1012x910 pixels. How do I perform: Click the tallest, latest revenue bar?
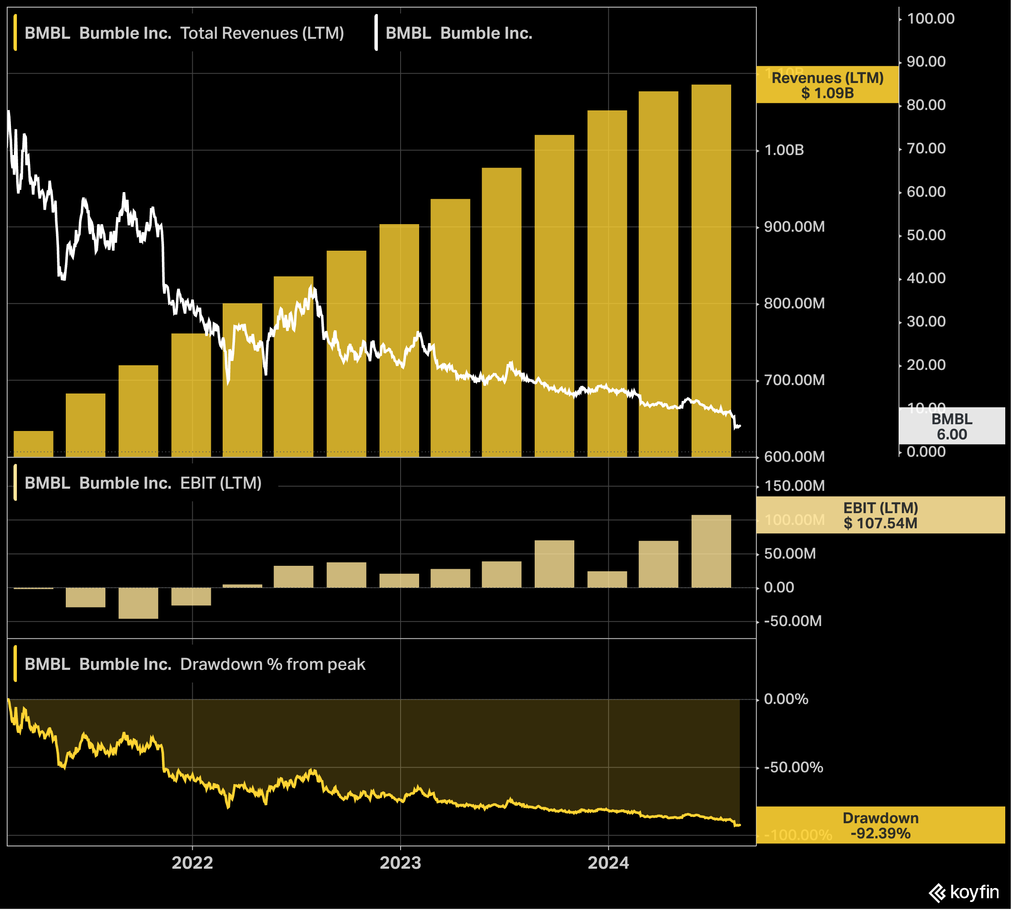coord(712,271)
